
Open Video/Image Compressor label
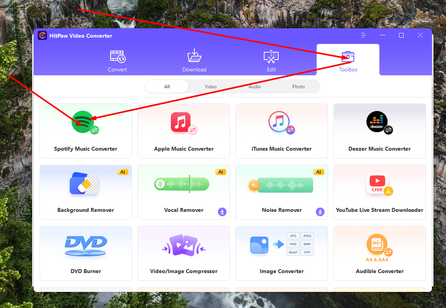tap(184, 271)
